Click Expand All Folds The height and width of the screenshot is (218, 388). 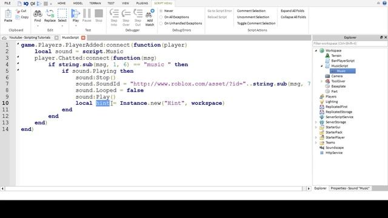click(x=292, y=11)
